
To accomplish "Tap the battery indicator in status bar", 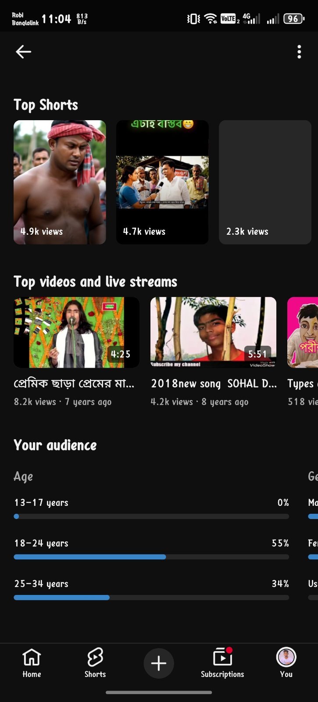I will 294,19.
